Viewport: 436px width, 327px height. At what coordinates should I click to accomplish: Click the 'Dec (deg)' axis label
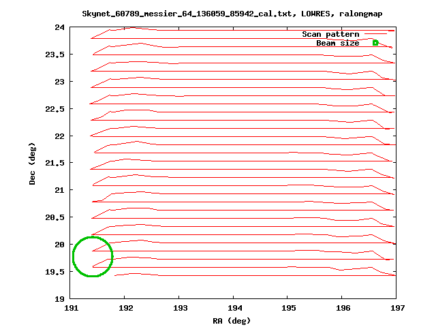32,163
